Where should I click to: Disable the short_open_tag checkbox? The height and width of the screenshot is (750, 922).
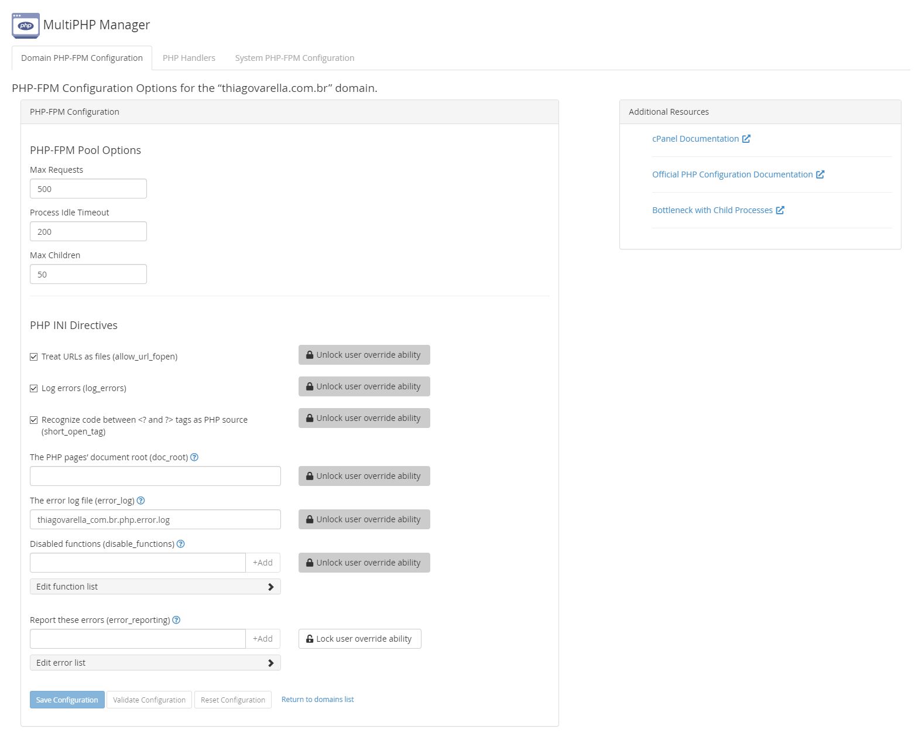point(34,420)
